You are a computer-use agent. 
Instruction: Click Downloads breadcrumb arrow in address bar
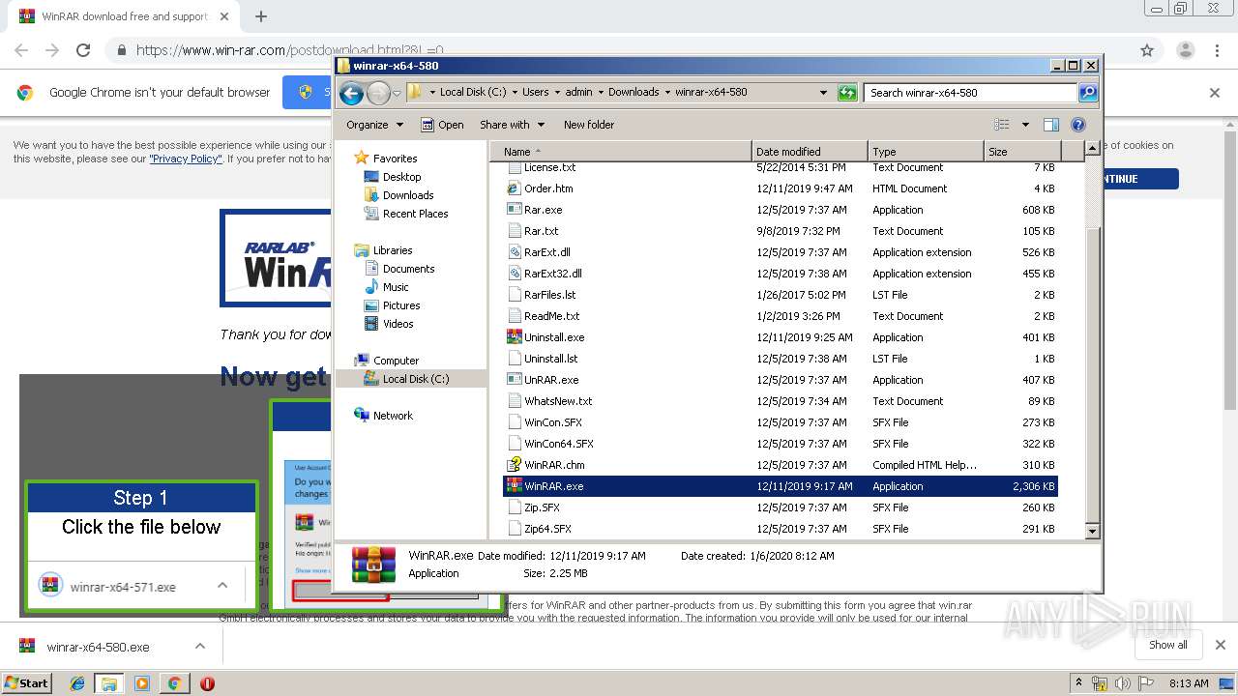[667, 93]
